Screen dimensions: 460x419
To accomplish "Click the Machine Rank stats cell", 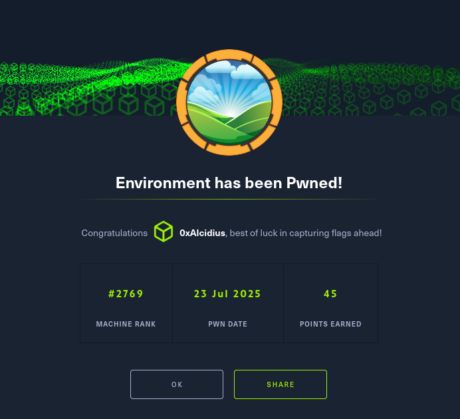I will [126, 303].
